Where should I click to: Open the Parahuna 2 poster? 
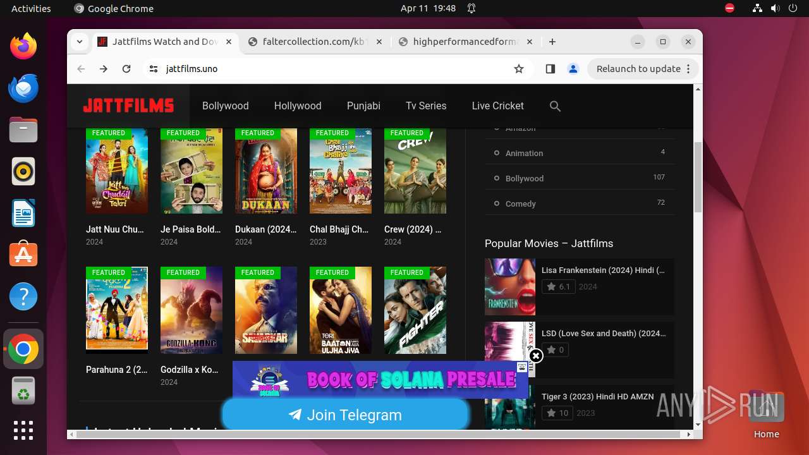click(x=117, y=310)
